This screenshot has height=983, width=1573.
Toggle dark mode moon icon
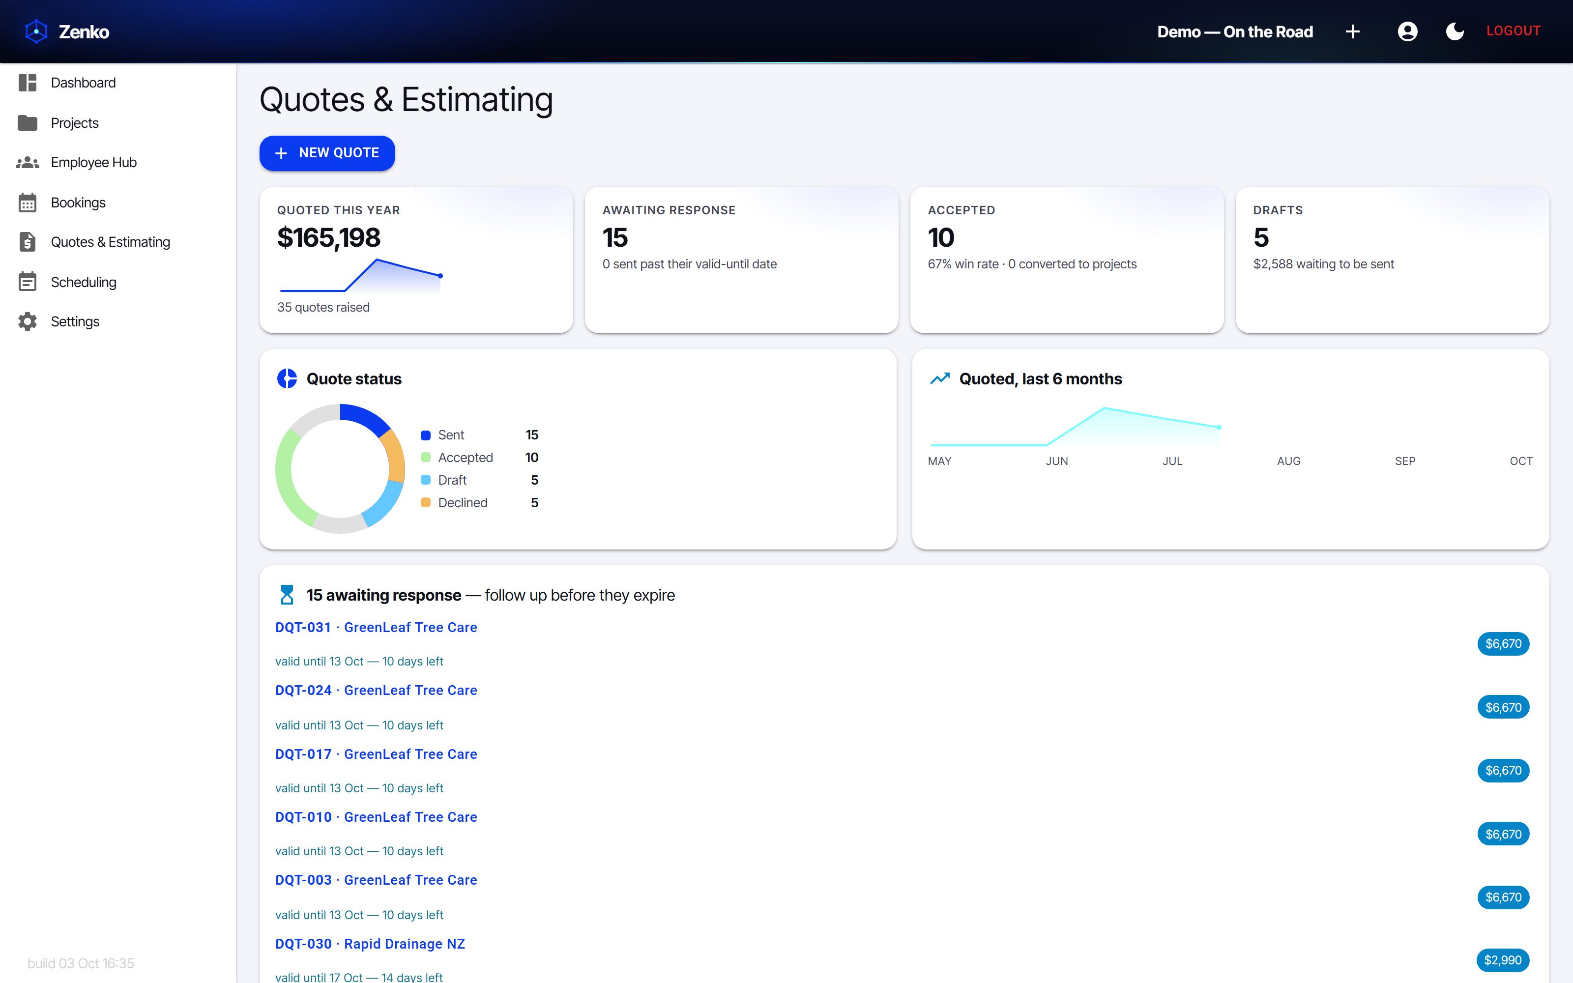[1455, 31]
